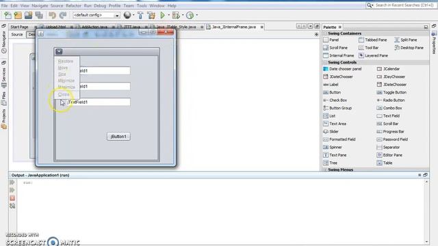This screenshot has height=246, width=438.
Task: Select Progress Bar in the palette
Action: pyautogui.click(x=391, y=131)
